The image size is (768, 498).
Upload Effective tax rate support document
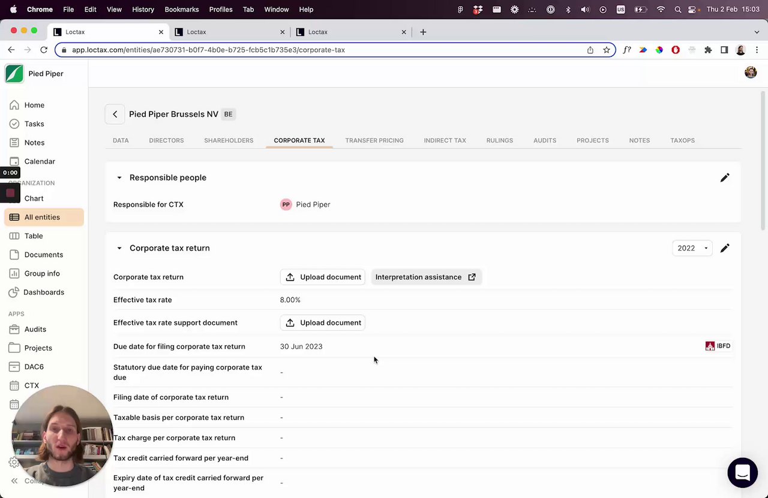click(323, 322)
